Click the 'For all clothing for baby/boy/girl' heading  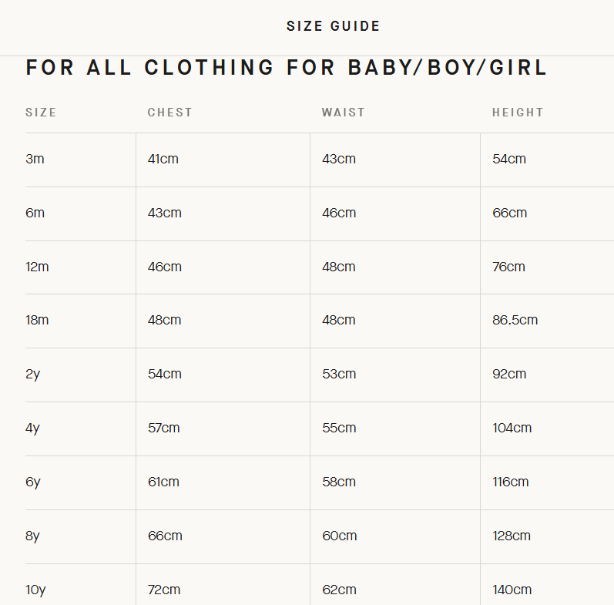pyautogui.click(x=287, y=68)
